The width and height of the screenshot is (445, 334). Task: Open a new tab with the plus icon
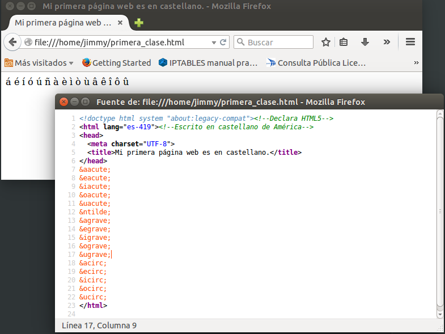click(139, 23)
